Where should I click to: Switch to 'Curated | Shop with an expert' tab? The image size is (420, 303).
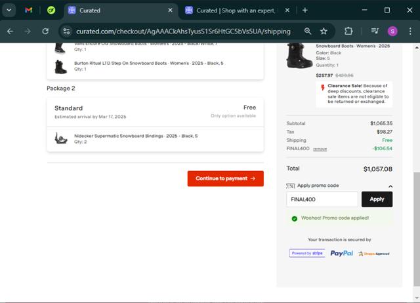point(236,10)
